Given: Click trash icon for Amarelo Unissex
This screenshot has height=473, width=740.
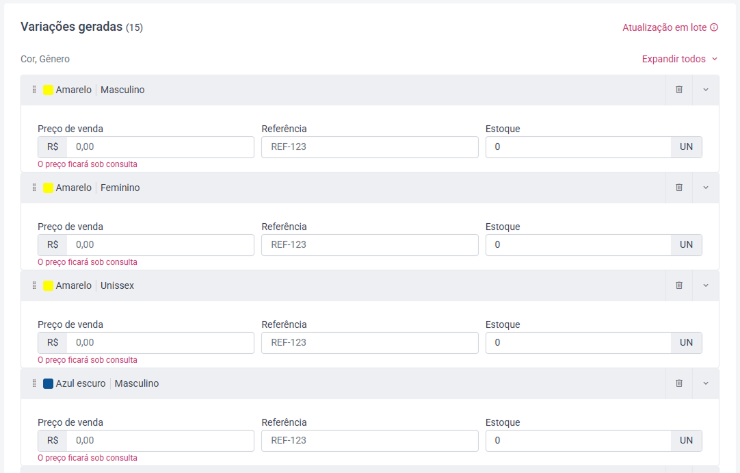Looking at the screenshot, I should tap(678, 285).
